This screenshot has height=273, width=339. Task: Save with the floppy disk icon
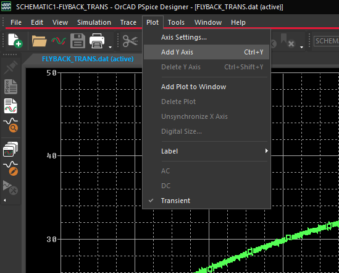(x=78, y=41)
